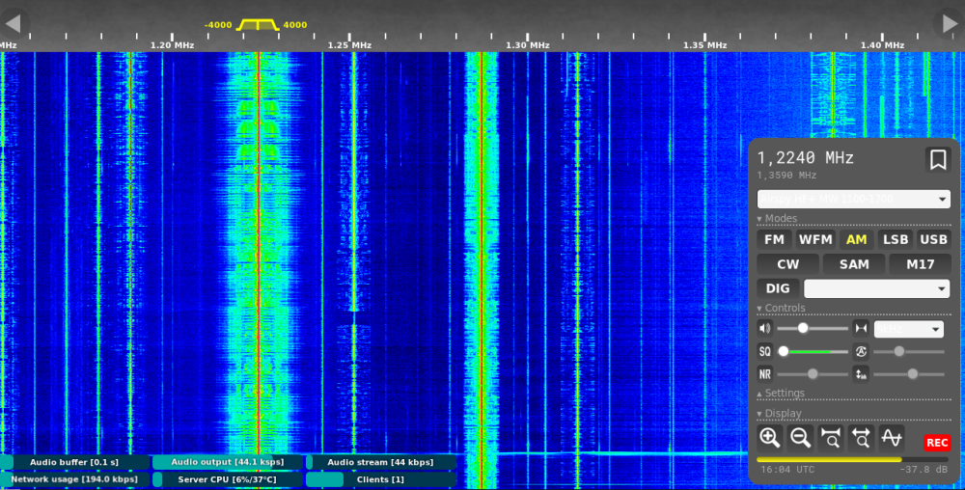The width and height of the screenshot is (965, 490).
Task: Select the WFM mode button
Action: pos(815,239)
